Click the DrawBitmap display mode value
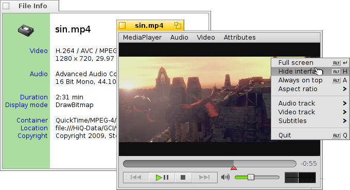 (75, 105)
